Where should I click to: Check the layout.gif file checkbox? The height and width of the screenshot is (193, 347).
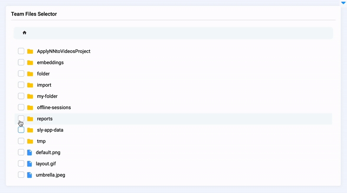pyautogui.click(x=21, y=164)
